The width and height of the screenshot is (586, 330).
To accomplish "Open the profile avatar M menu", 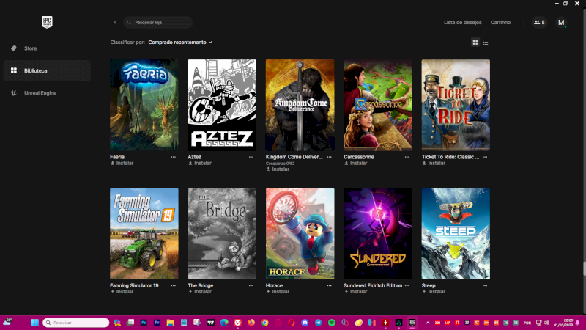I will (x=561, y=23).
